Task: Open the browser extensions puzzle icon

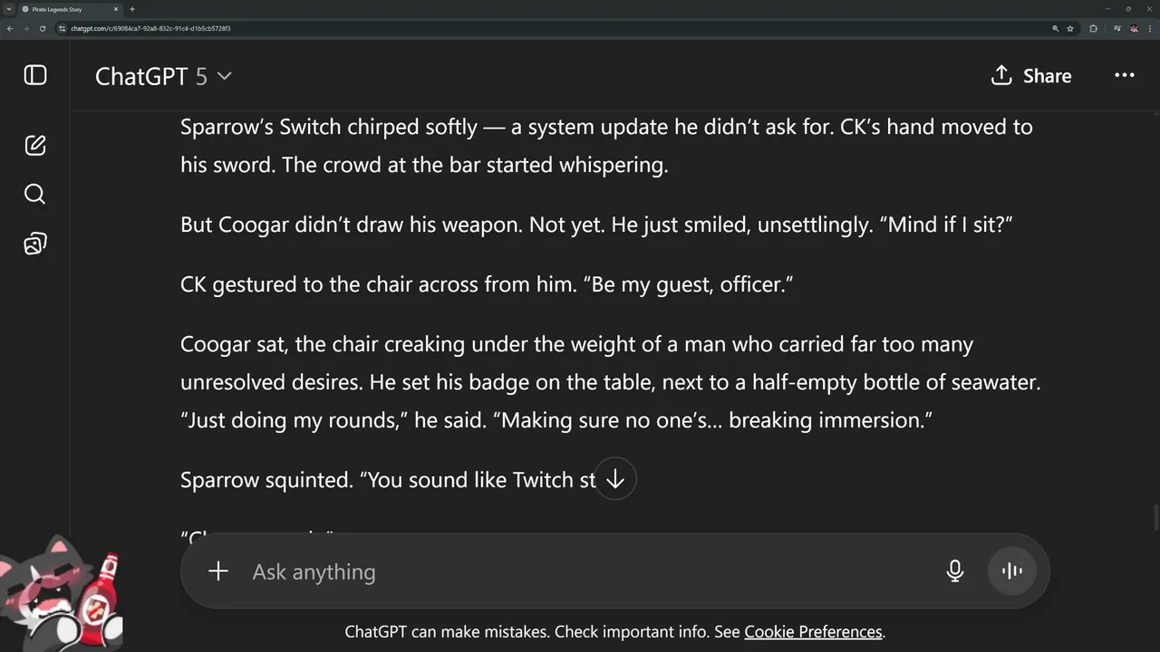Action: [1093, 28]
